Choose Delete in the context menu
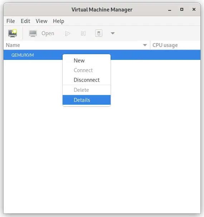 87,90
